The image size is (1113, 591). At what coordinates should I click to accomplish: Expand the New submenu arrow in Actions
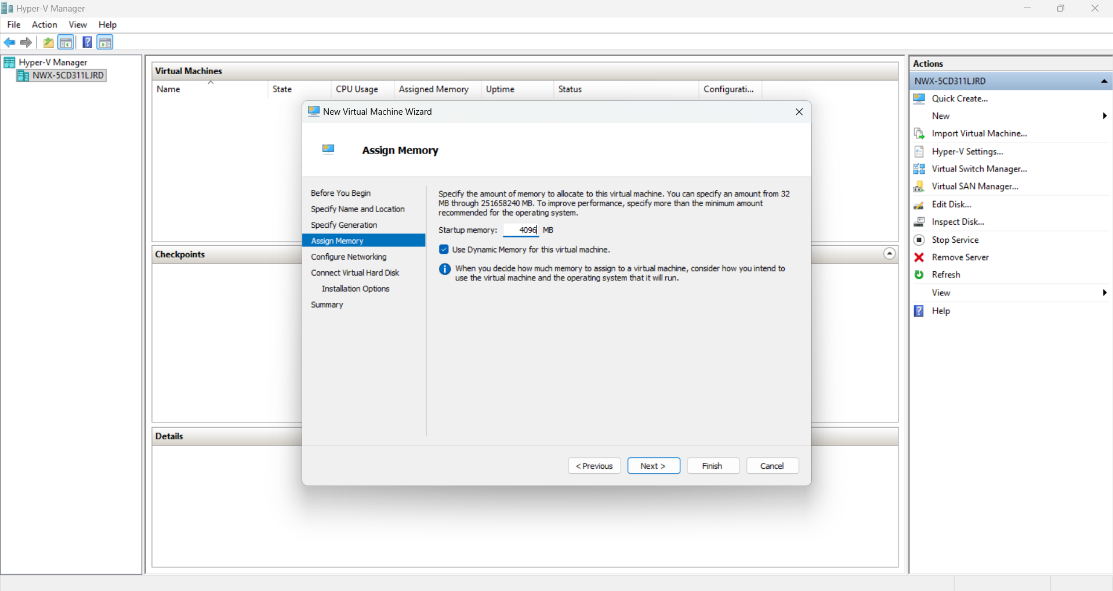click(1104, 116)
